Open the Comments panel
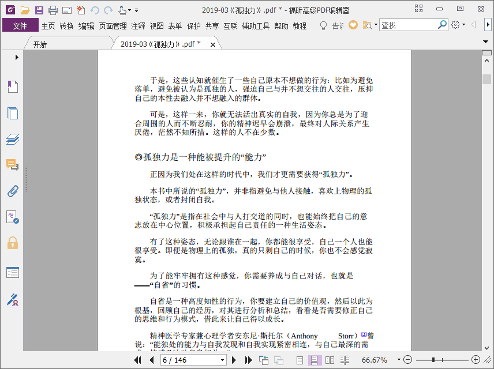The width and height of the screenshot is (494, 369). pos(13,165)
